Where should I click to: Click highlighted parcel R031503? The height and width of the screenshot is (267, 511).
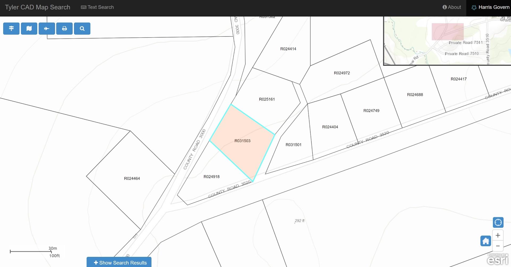coord(242,141)
